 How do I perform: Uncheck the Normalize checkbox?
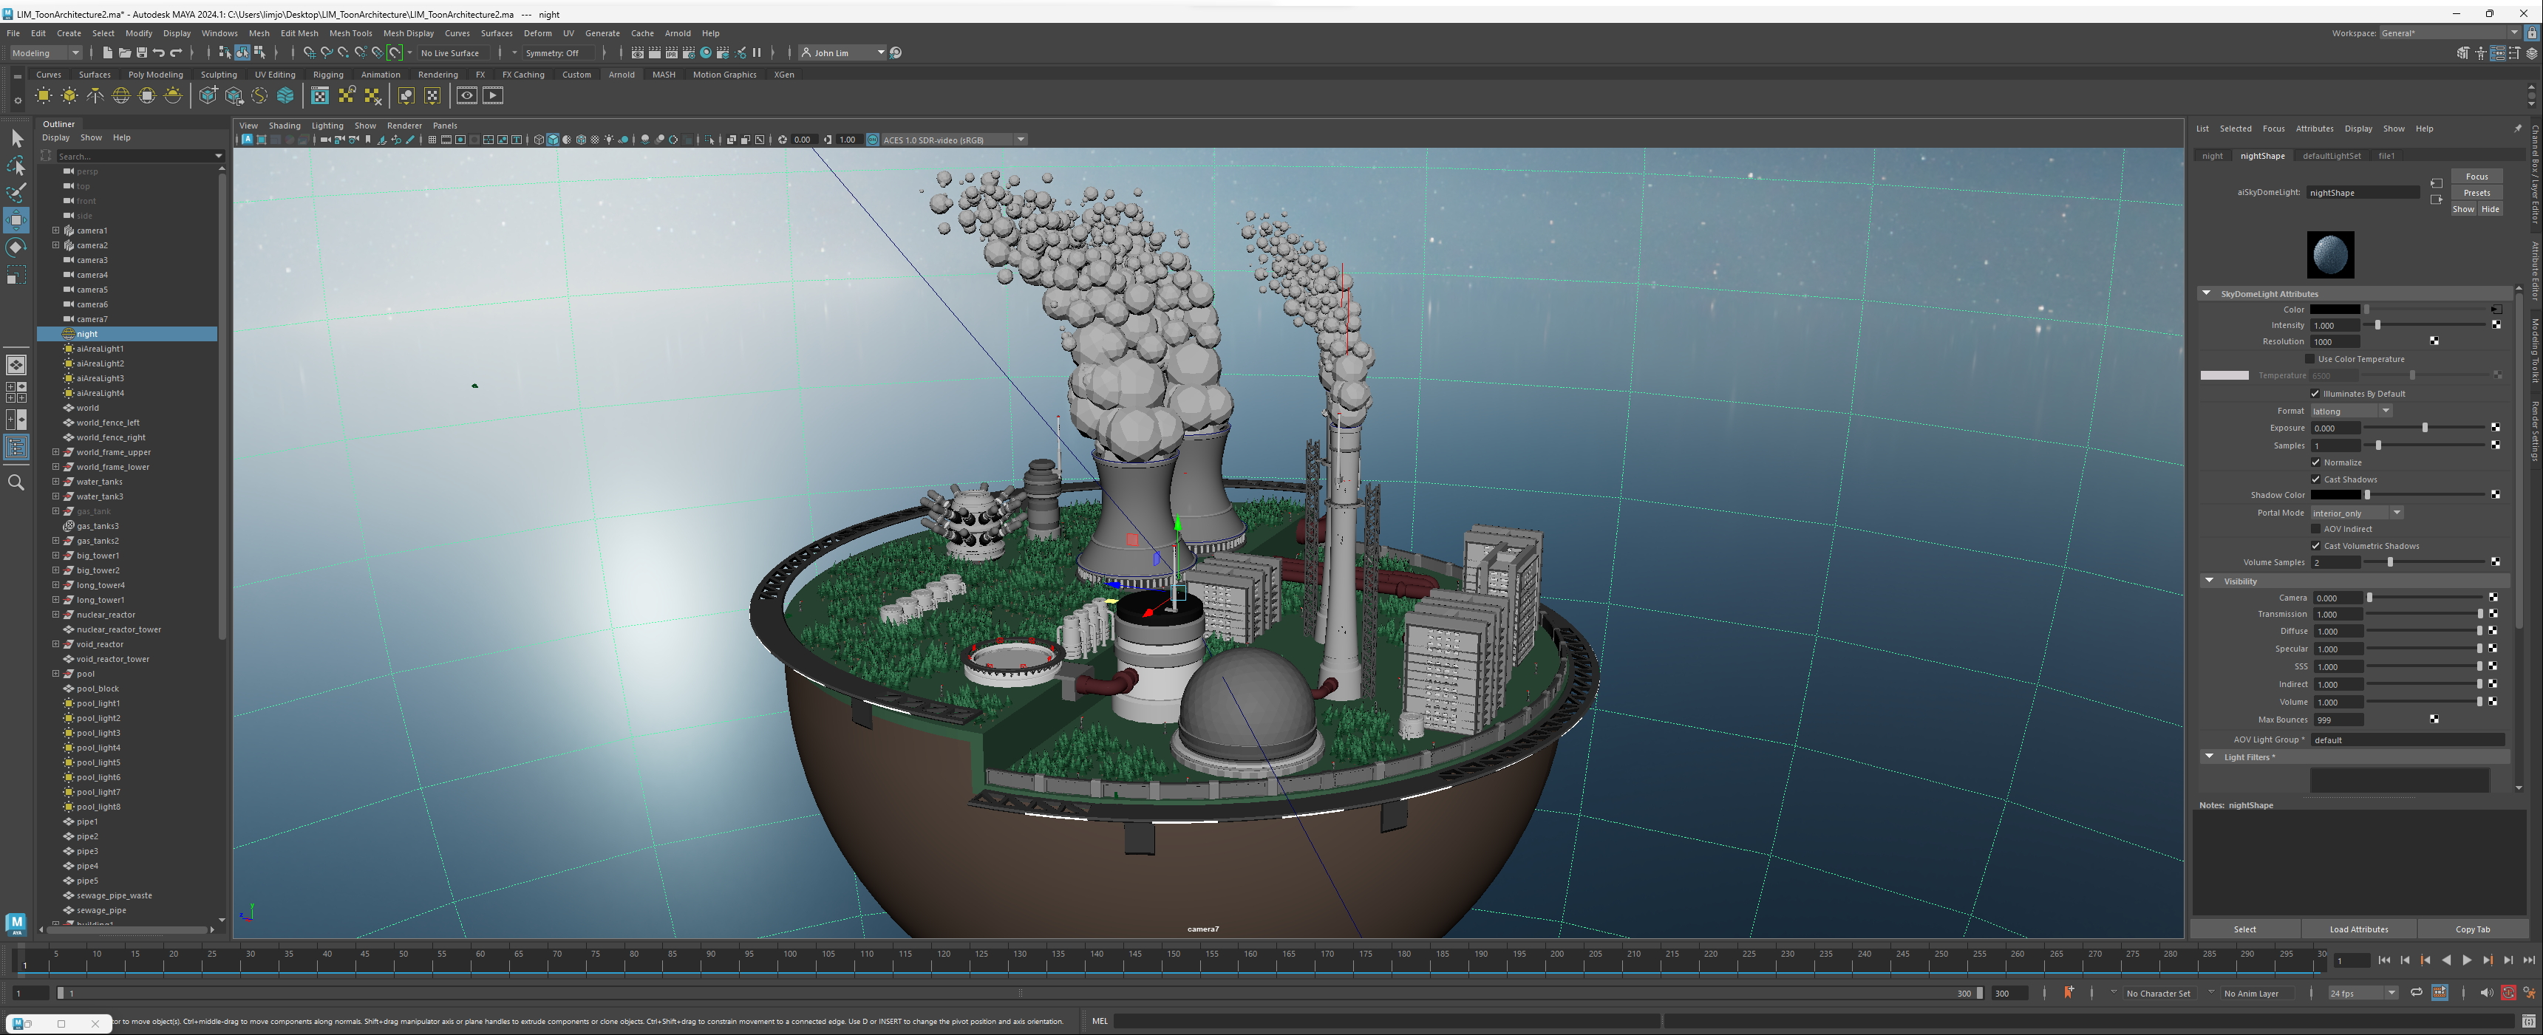click(2315, 462)
